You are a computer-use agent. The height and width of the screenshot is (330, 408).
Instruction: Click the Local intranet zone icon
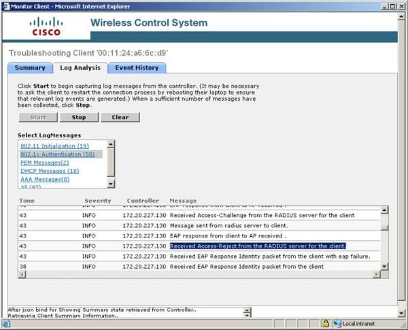pyautogui.click(x=337, y=323)
